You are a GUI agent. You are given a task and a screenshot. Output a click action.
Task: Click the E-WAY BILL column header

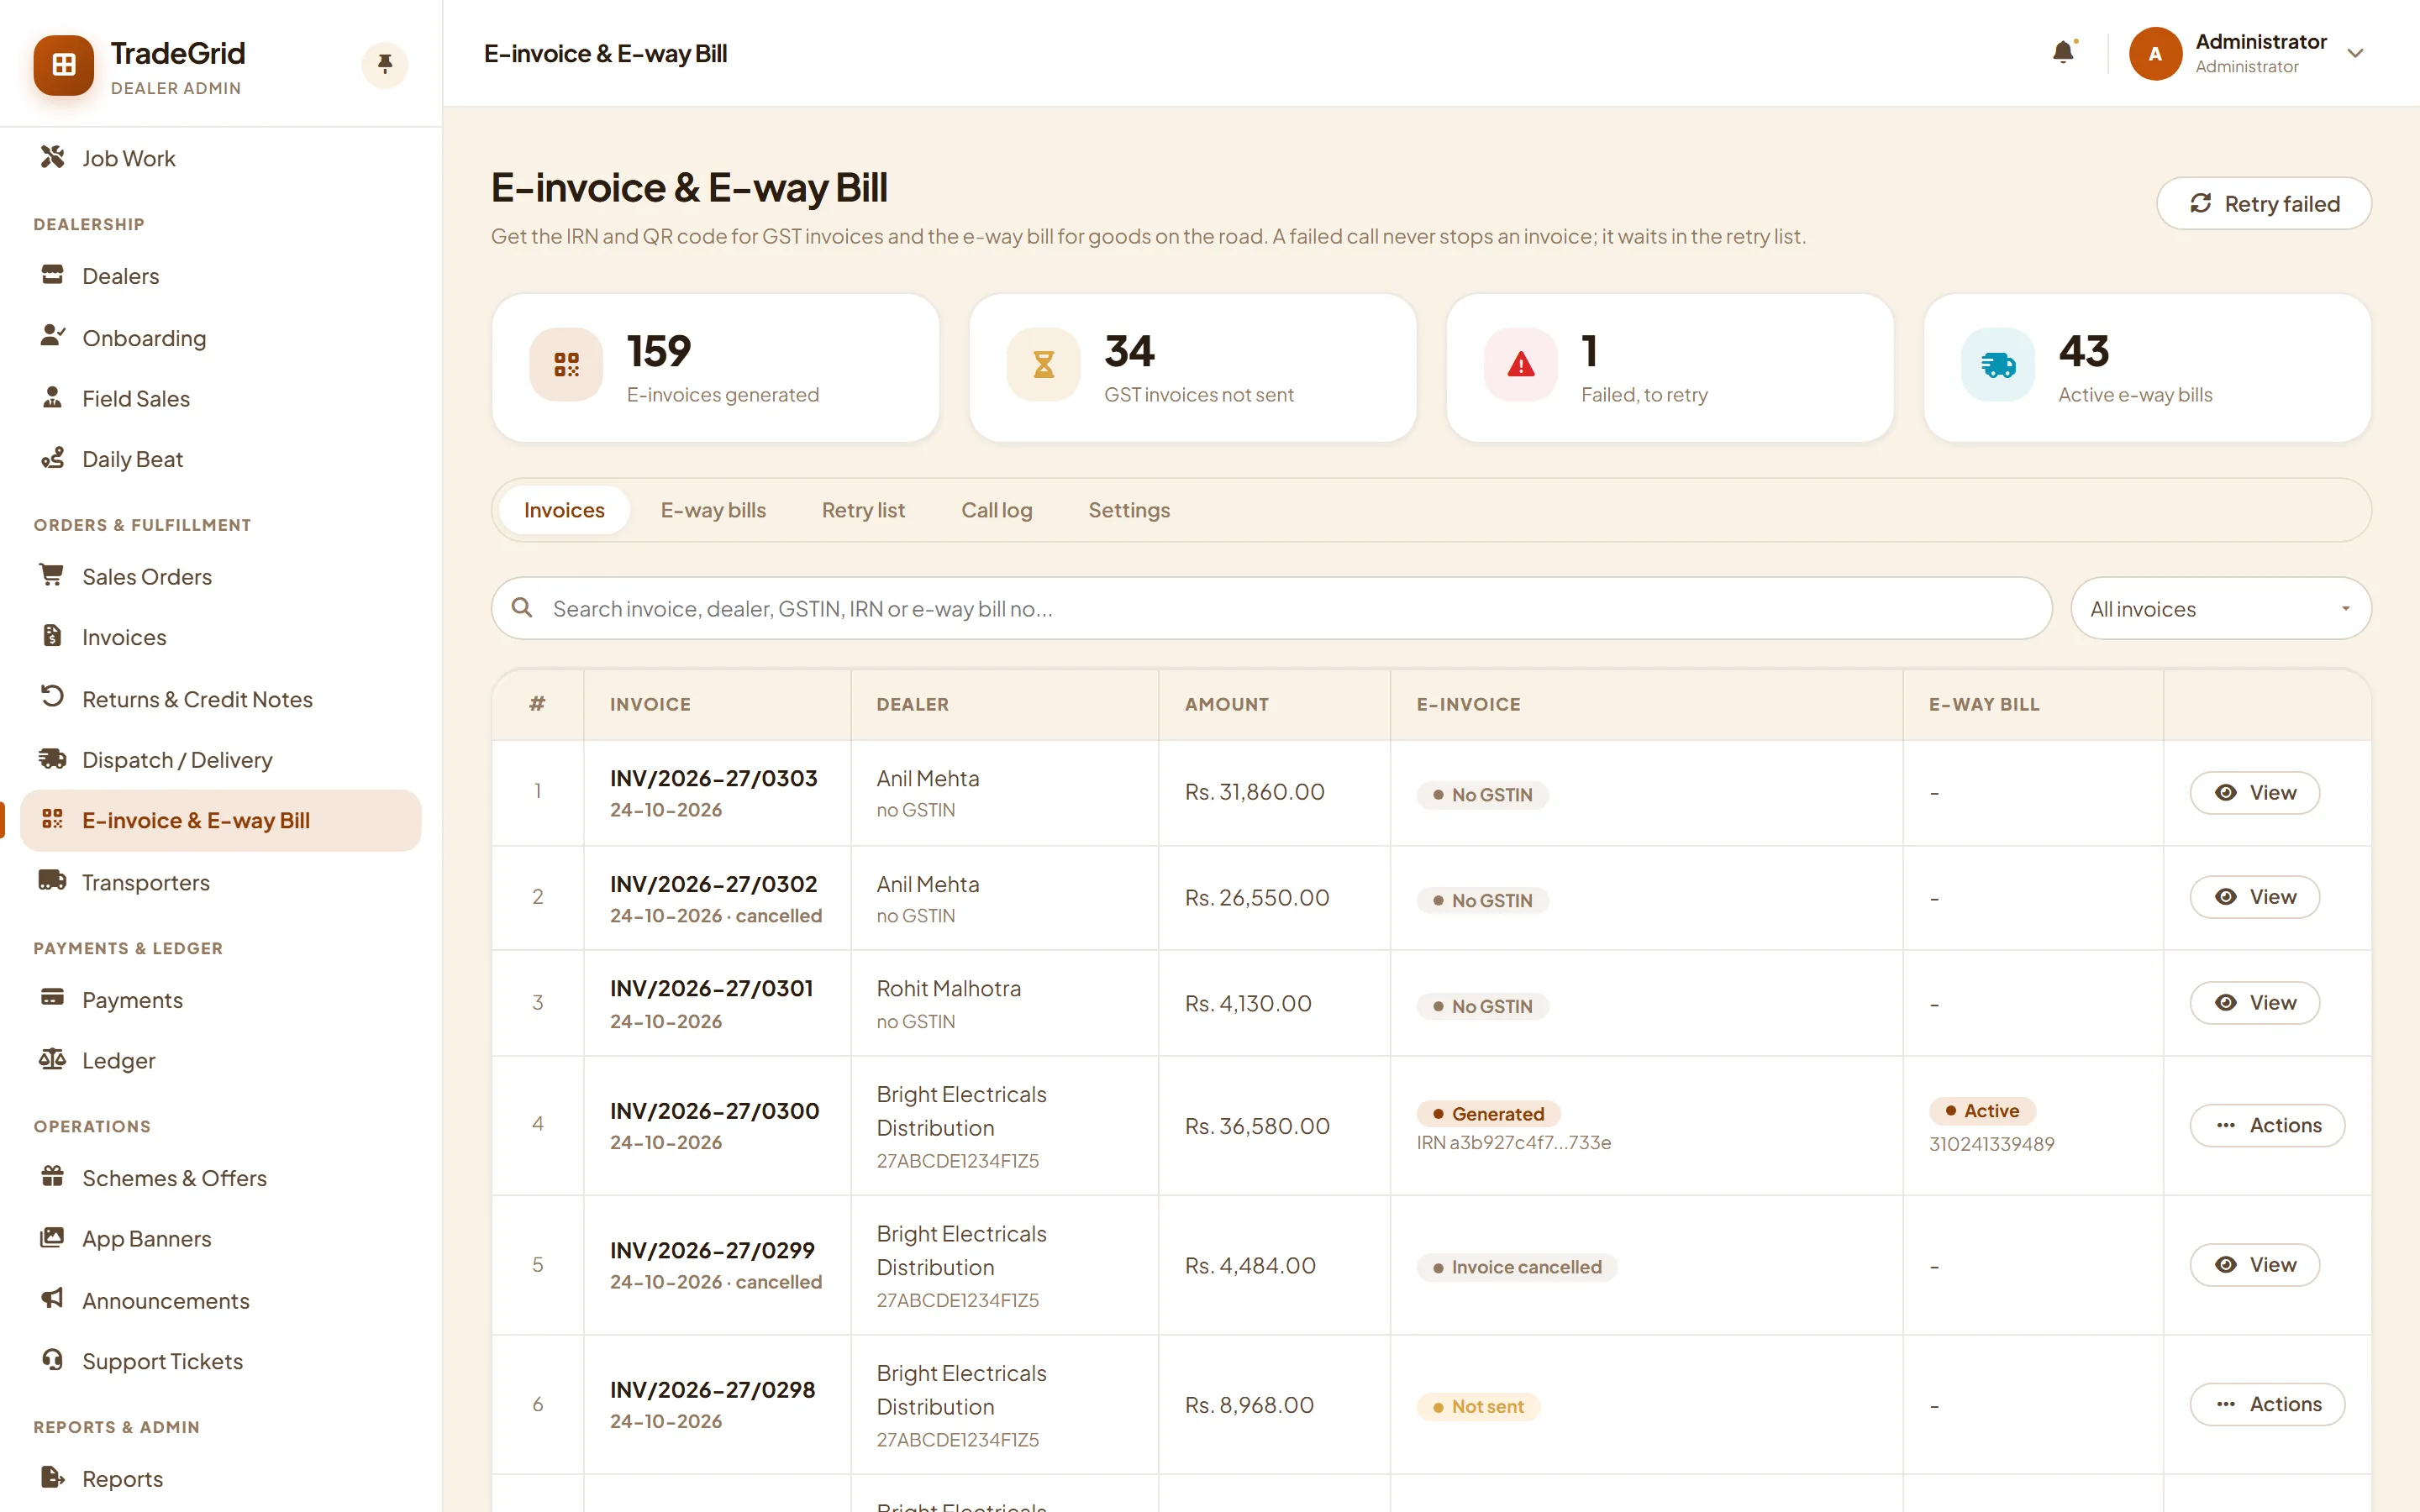coord(1983,704)
